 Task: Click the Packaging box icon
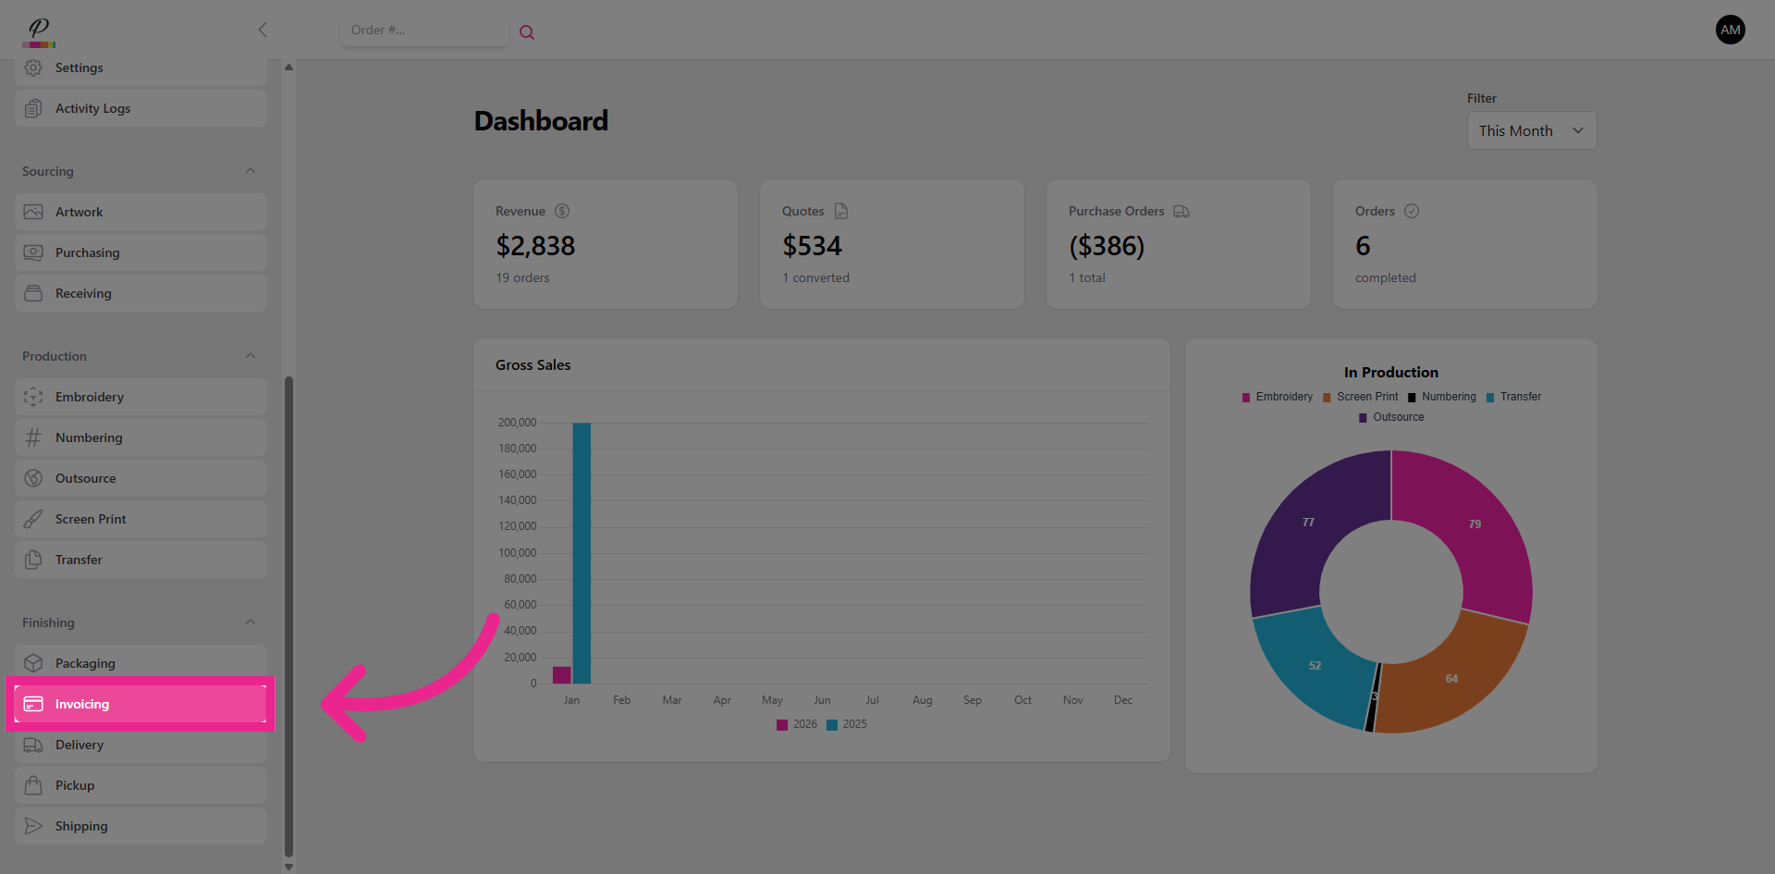33,663
